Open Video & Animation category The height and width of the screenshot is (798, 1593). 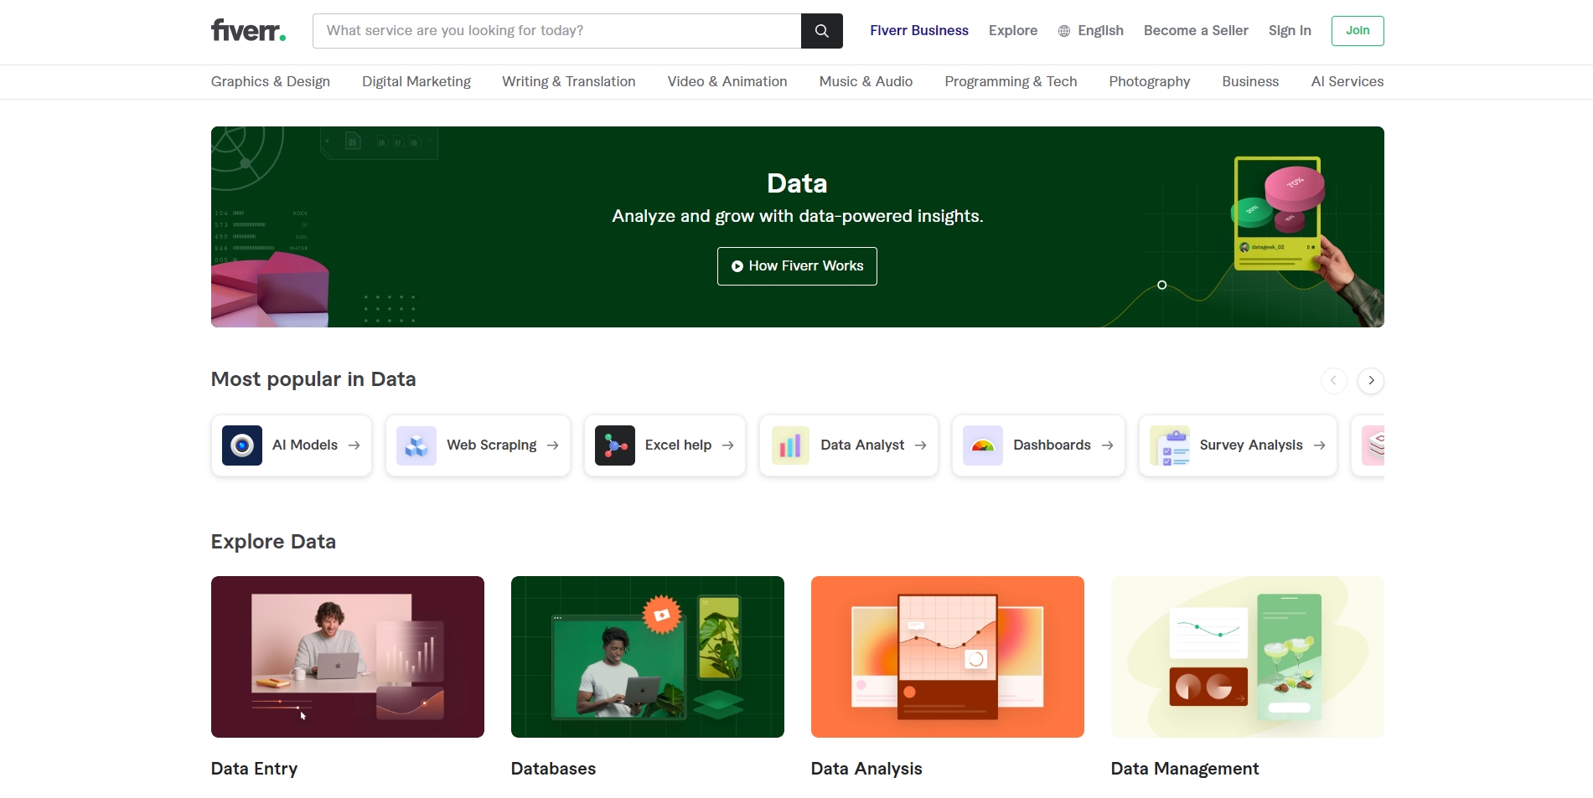coord(727,81)
